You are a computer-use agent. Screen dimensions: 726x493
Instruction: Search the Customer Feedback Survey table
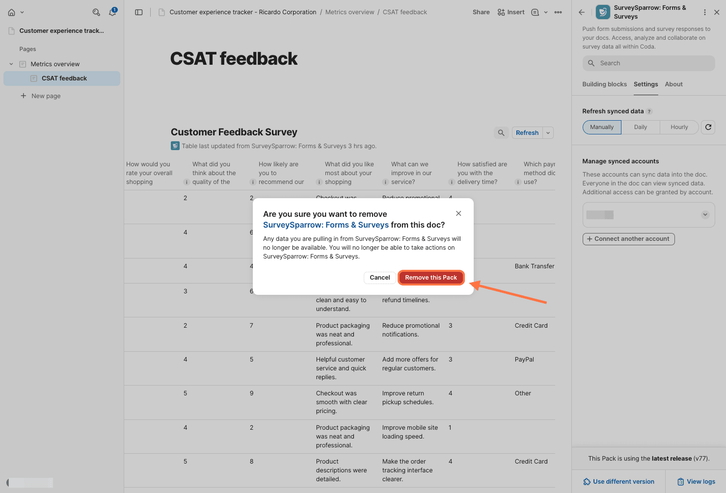point(501,133)
